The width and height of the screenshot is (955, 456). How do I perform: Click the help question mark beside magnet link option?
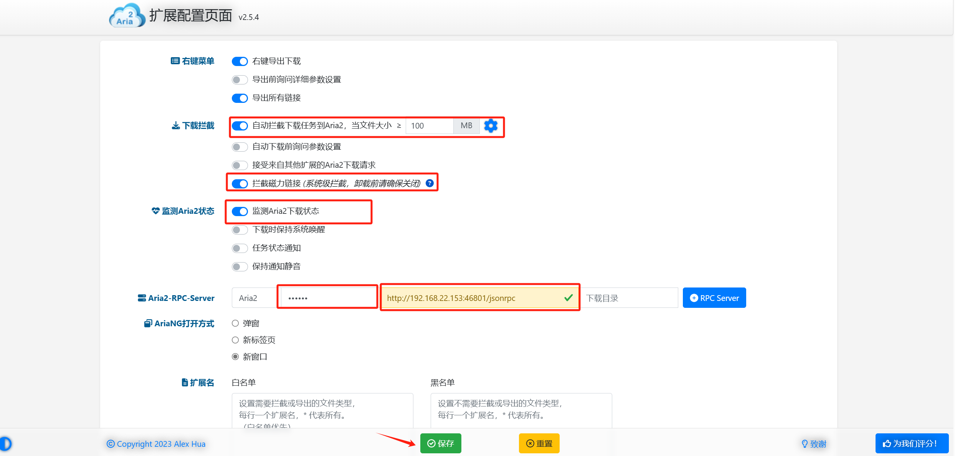coord(429,183)
